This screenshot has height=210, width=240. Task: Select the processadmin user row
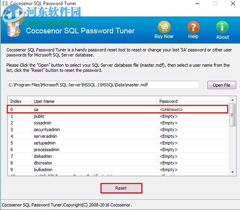[118, 149]
